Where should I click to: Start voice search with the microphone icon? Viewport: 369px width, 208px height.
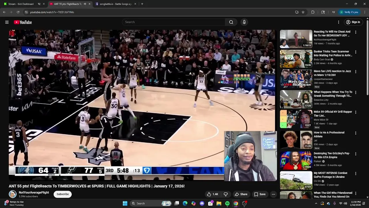[244, 22]
